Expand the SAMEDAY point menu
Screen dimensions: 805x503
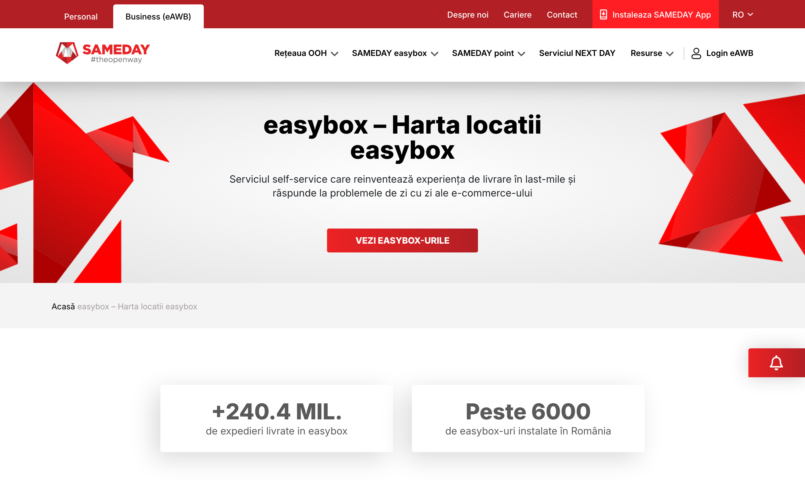(488, 53)
